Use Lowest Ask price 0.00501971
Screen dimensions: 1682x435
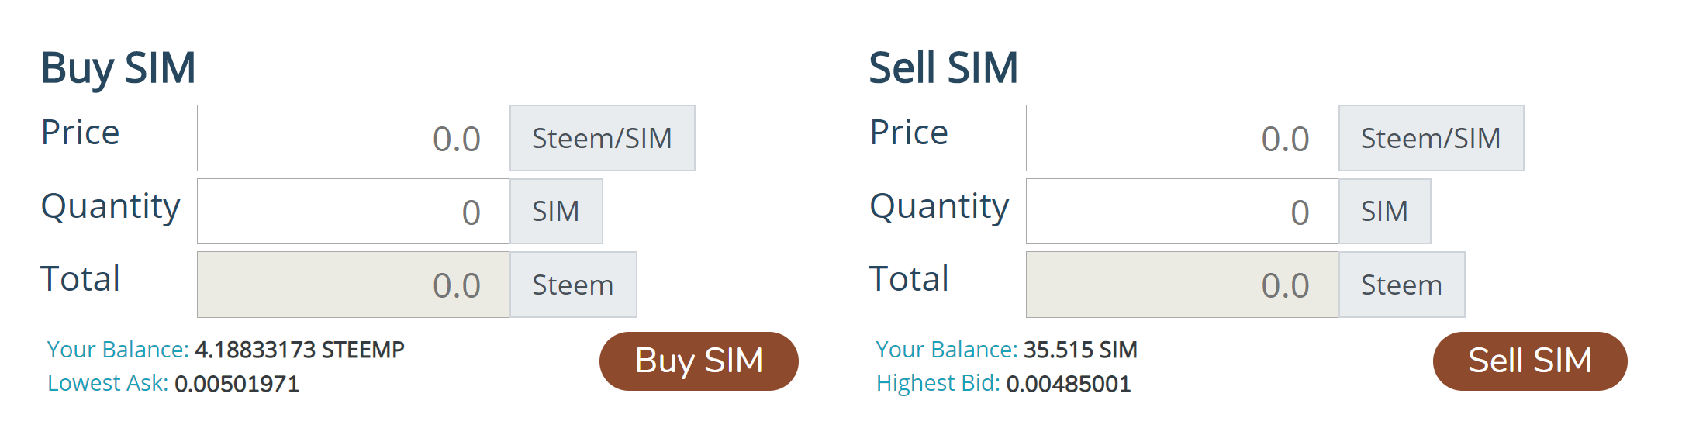pyautogui.click(x=237, y=384)
